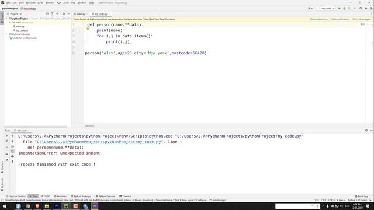
Task: Open IDE settings gear in top toolbar
Action: (x=366, y=8)
